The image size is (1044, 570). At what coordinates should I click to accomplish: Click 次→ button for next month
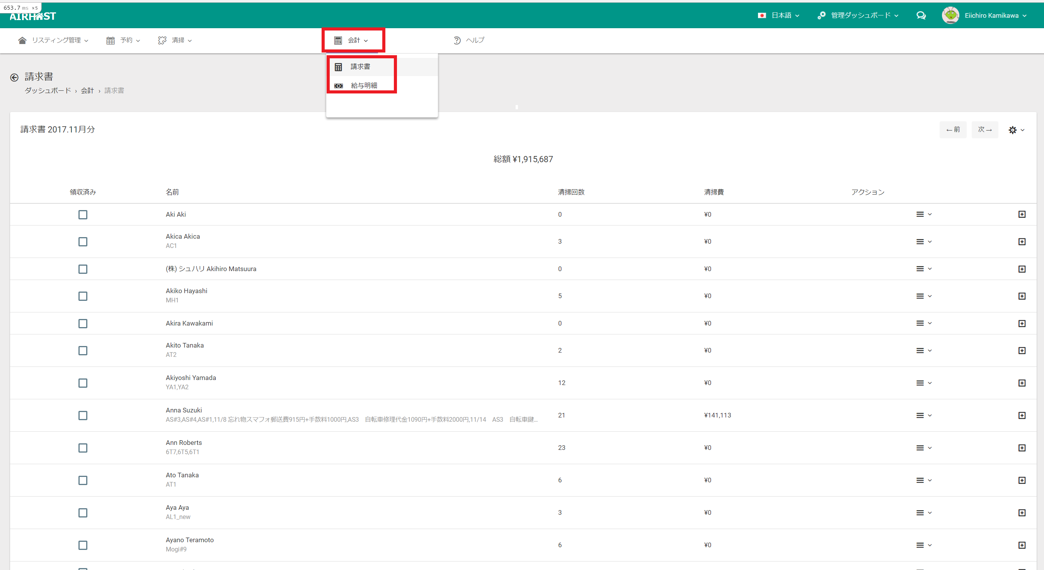tap(984, 129)
